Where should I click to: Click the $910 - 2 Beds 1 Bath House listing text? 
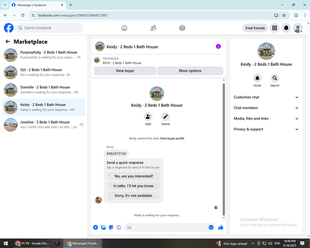click(122, 63)
